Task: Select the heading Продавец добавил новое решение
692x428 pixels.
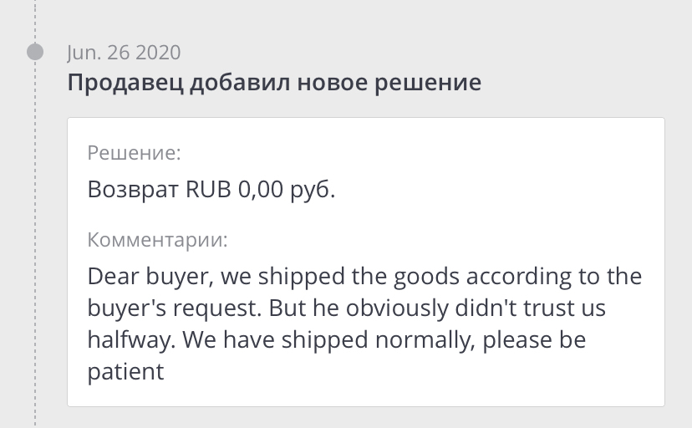Action: [x=273, y=84]
